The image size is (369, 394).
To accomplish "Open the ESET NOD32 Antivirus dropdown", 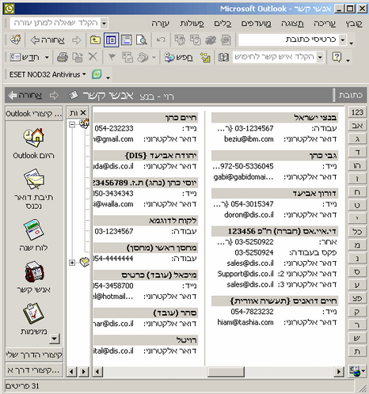I will (48, 74).
